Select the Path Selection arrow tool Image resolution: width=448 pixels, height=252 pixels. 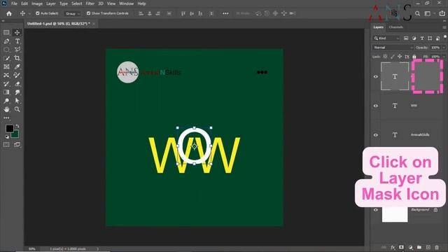coord(17,101)
